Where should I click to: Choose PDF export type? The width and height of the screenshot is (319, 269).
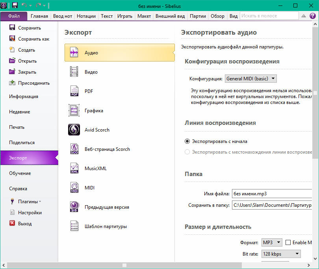coord(120,91)
